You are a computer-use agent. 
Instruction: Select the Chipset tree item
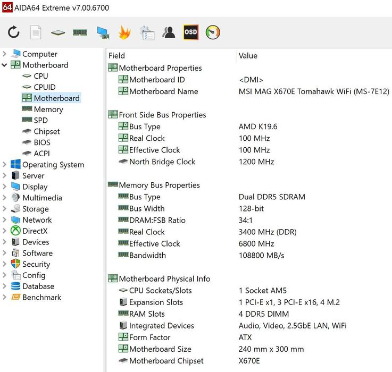[41, 131]
